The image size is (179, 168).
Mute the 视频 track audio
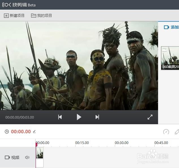[27, 157]
